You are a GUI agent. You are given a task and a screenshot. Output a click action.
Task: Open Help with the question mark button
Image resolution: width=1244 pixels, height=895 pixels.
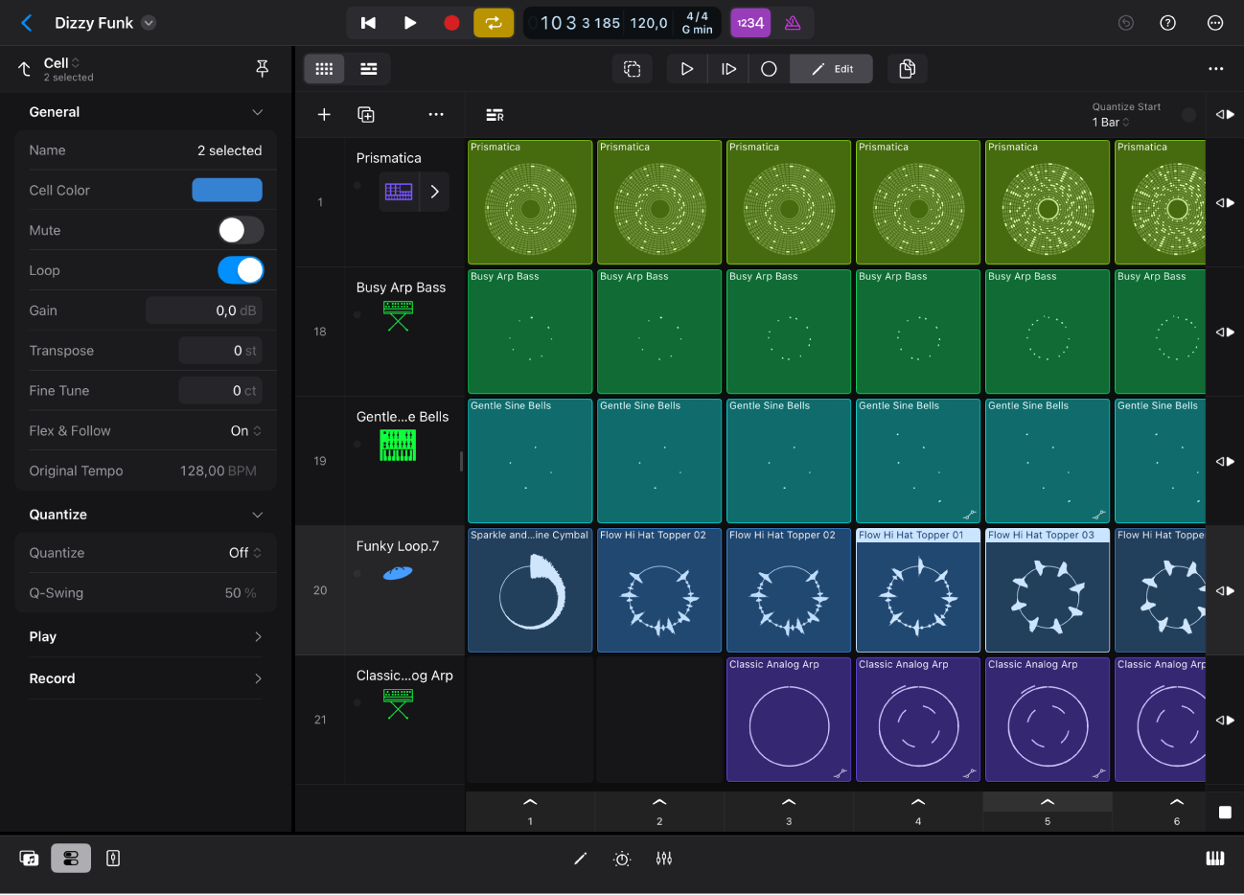(x=1167, y=22)
